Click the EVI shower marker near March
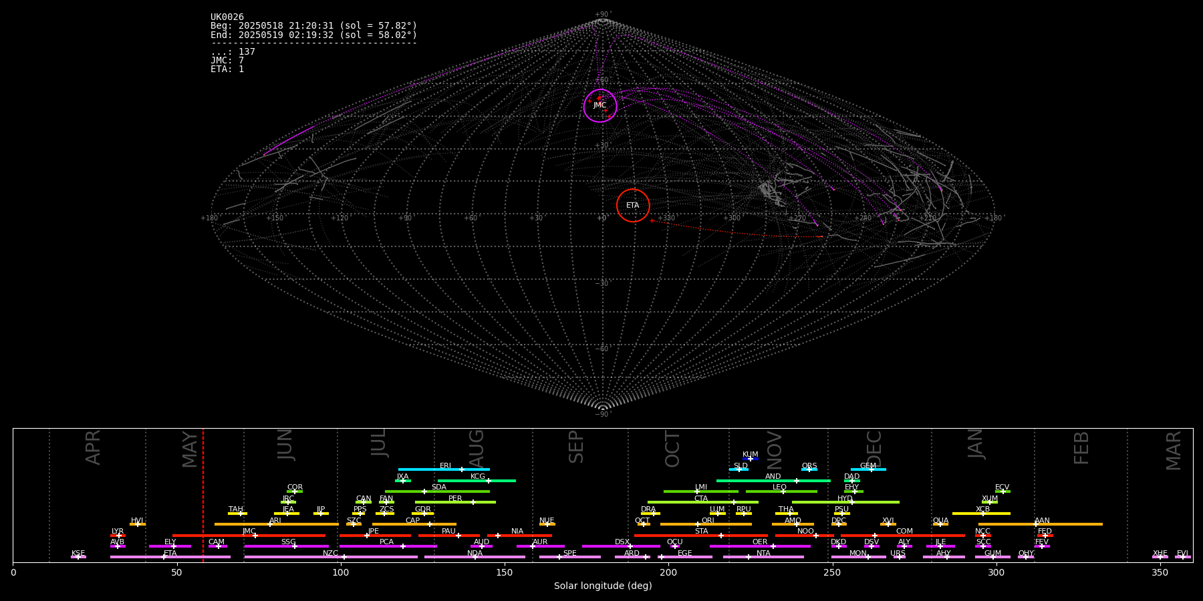The height and width of the screenshot is (601, 1203). click(1183, 557)
